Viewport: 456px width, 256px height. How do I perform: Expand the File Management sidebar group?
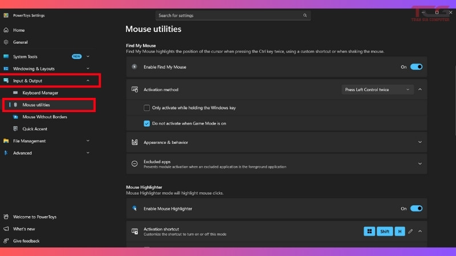(x=30, y=141)
